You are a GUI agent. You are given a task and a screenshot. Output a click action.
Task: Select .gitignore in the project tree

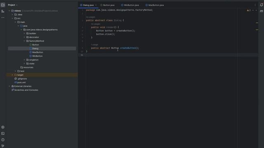point(22,79)
